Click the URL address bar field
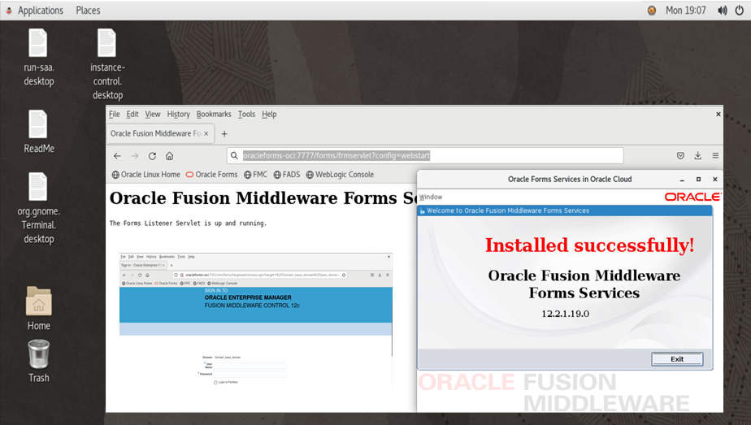Screen dimensions: 751x425 point(425,155)
